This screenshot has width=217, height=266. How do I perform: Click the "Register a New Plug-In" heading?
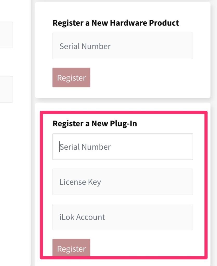click(x=95, y=124)
